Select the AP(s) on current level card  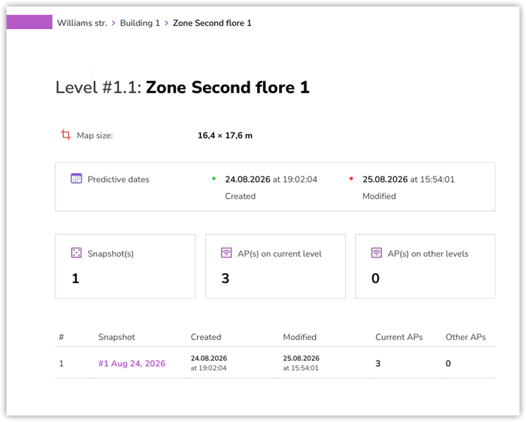[x=275, y=266]
